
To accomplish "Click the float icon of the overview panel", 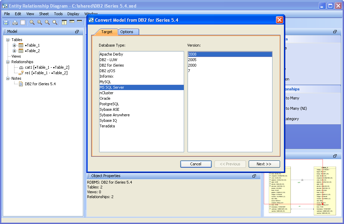I will pos(335,156).
